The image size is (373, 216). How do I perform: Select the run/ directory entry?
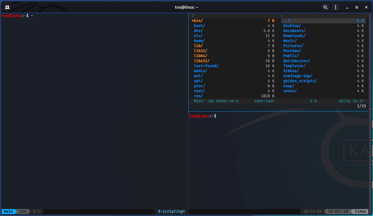pos(233,96)
